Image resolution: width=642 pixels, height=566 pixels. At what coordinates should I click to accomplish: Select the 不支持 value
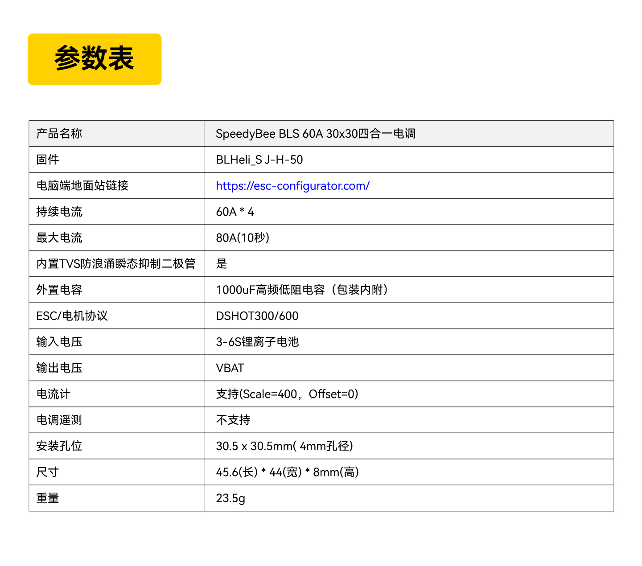(x=233, y=420)
